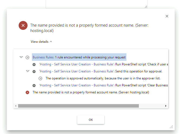
Task: Click the horizontal scrollbar right arrow
Action: click(166, 106)
